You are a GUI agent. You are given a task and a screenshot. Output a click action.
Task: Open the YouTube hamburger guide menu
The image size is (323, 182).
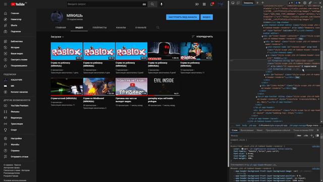click(x=6, y=4)
